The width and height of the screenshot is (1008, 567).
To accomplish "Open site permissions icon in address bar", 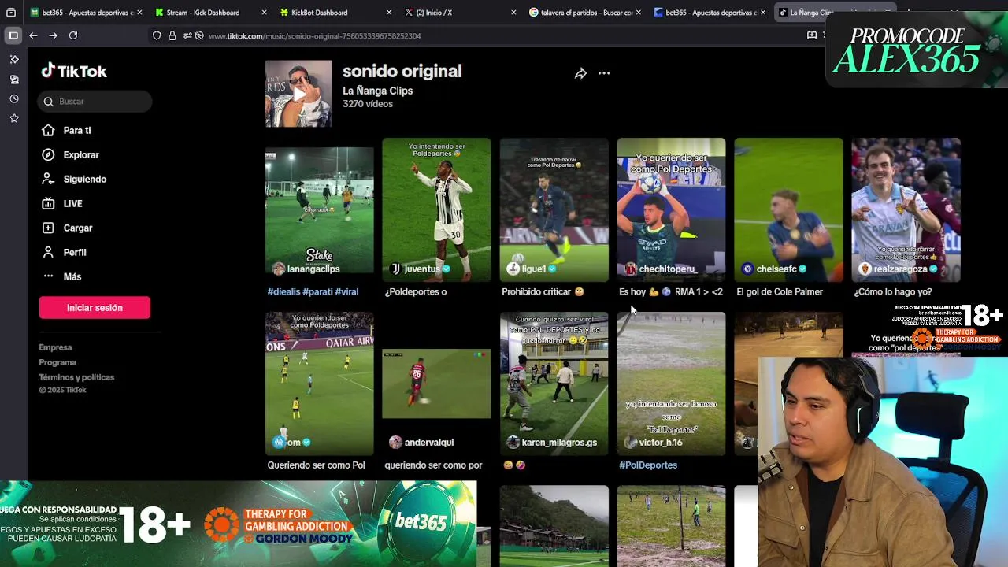I will click(x=187, y=35).
